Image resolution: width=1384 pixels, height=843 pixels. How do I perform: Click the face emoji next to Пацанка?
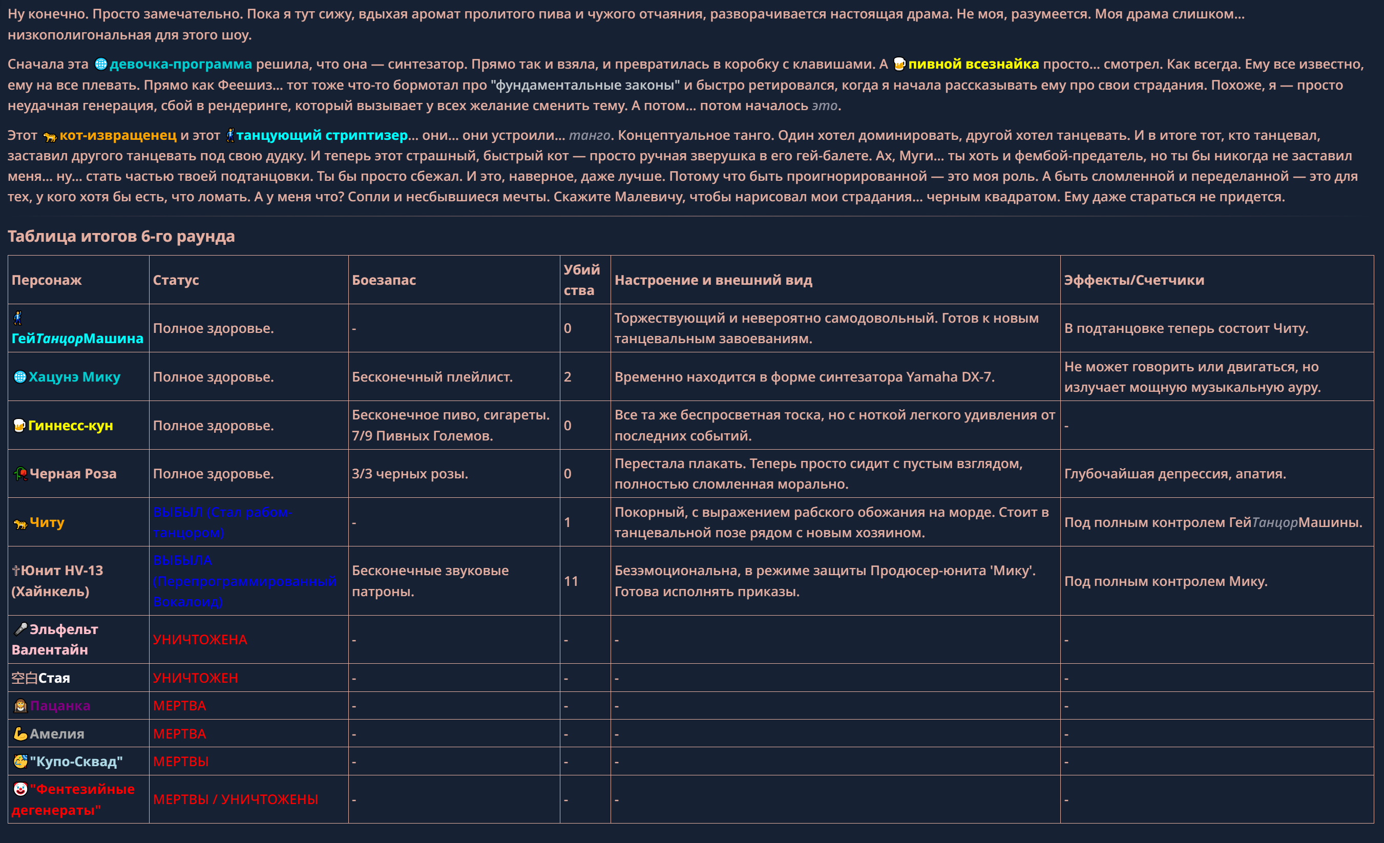point(20,706)
